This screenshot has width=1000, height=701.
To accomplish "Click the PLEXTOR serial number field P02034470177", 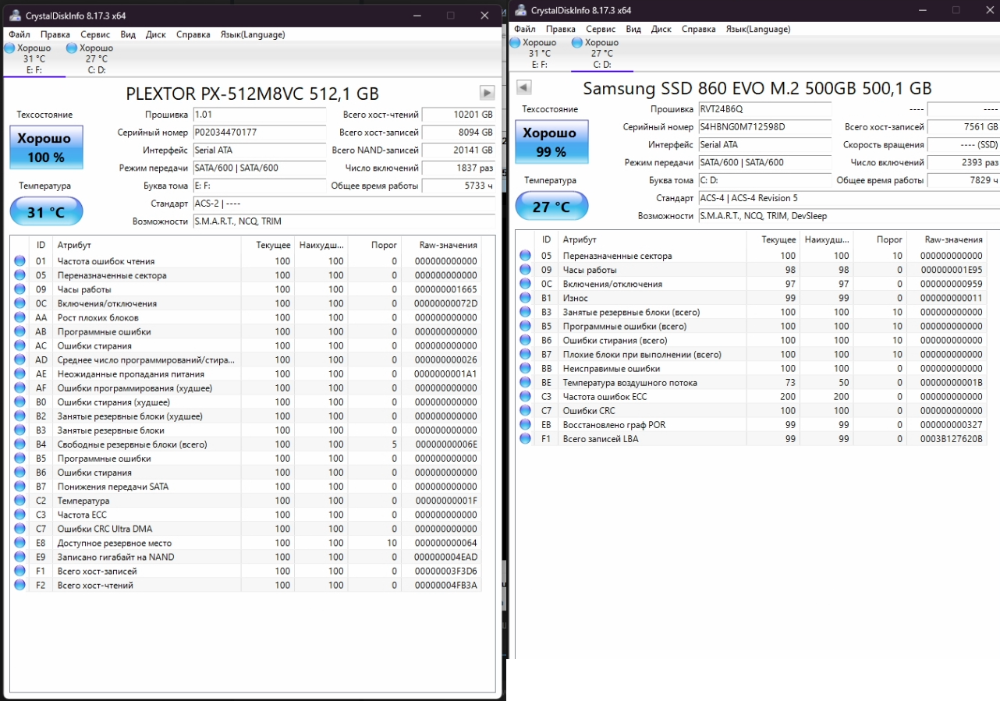I will coord(259,133).
